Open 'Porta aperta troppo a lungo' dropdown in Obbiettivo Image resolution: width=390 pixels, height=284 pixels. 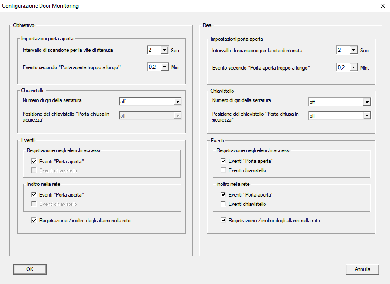coord(164,67)
